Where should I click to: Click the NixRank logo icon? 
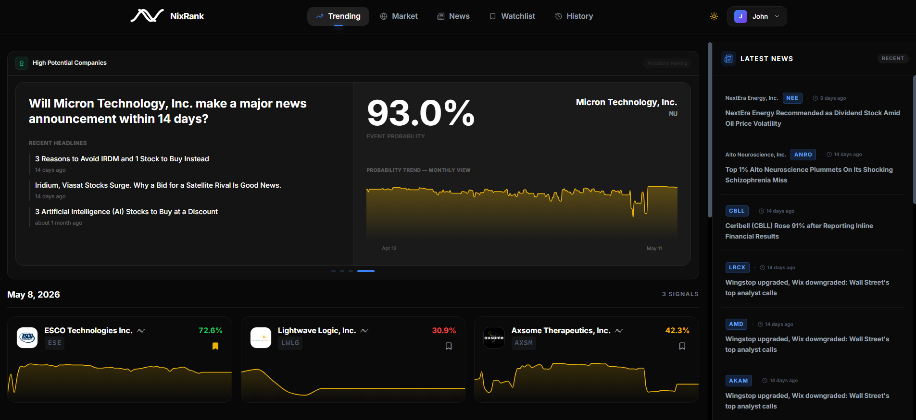tap(147, 16)
